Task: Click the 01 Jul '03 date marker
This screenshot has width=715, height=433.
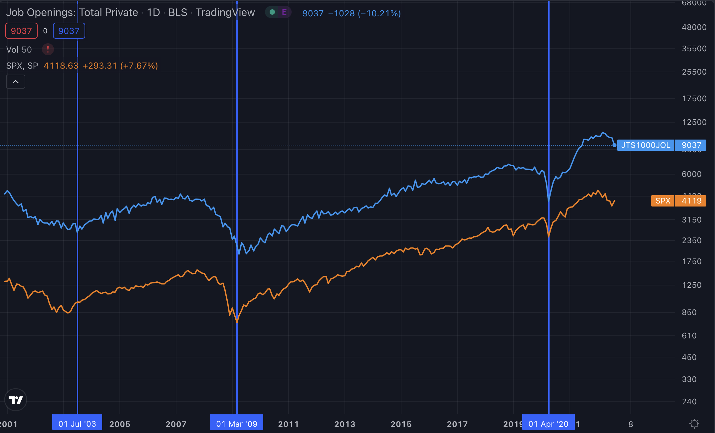Action: (x=77, y=424)
